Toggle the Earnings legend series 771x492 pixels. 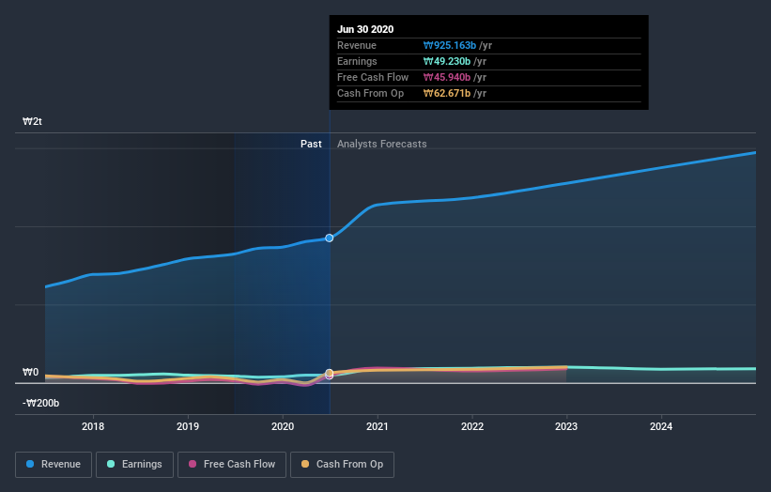click(x=134, y=465)
